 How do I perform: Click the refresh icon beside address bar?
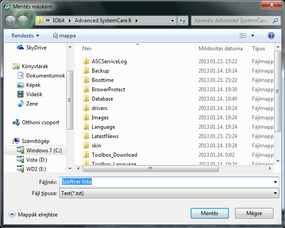[x=183, y=20]
